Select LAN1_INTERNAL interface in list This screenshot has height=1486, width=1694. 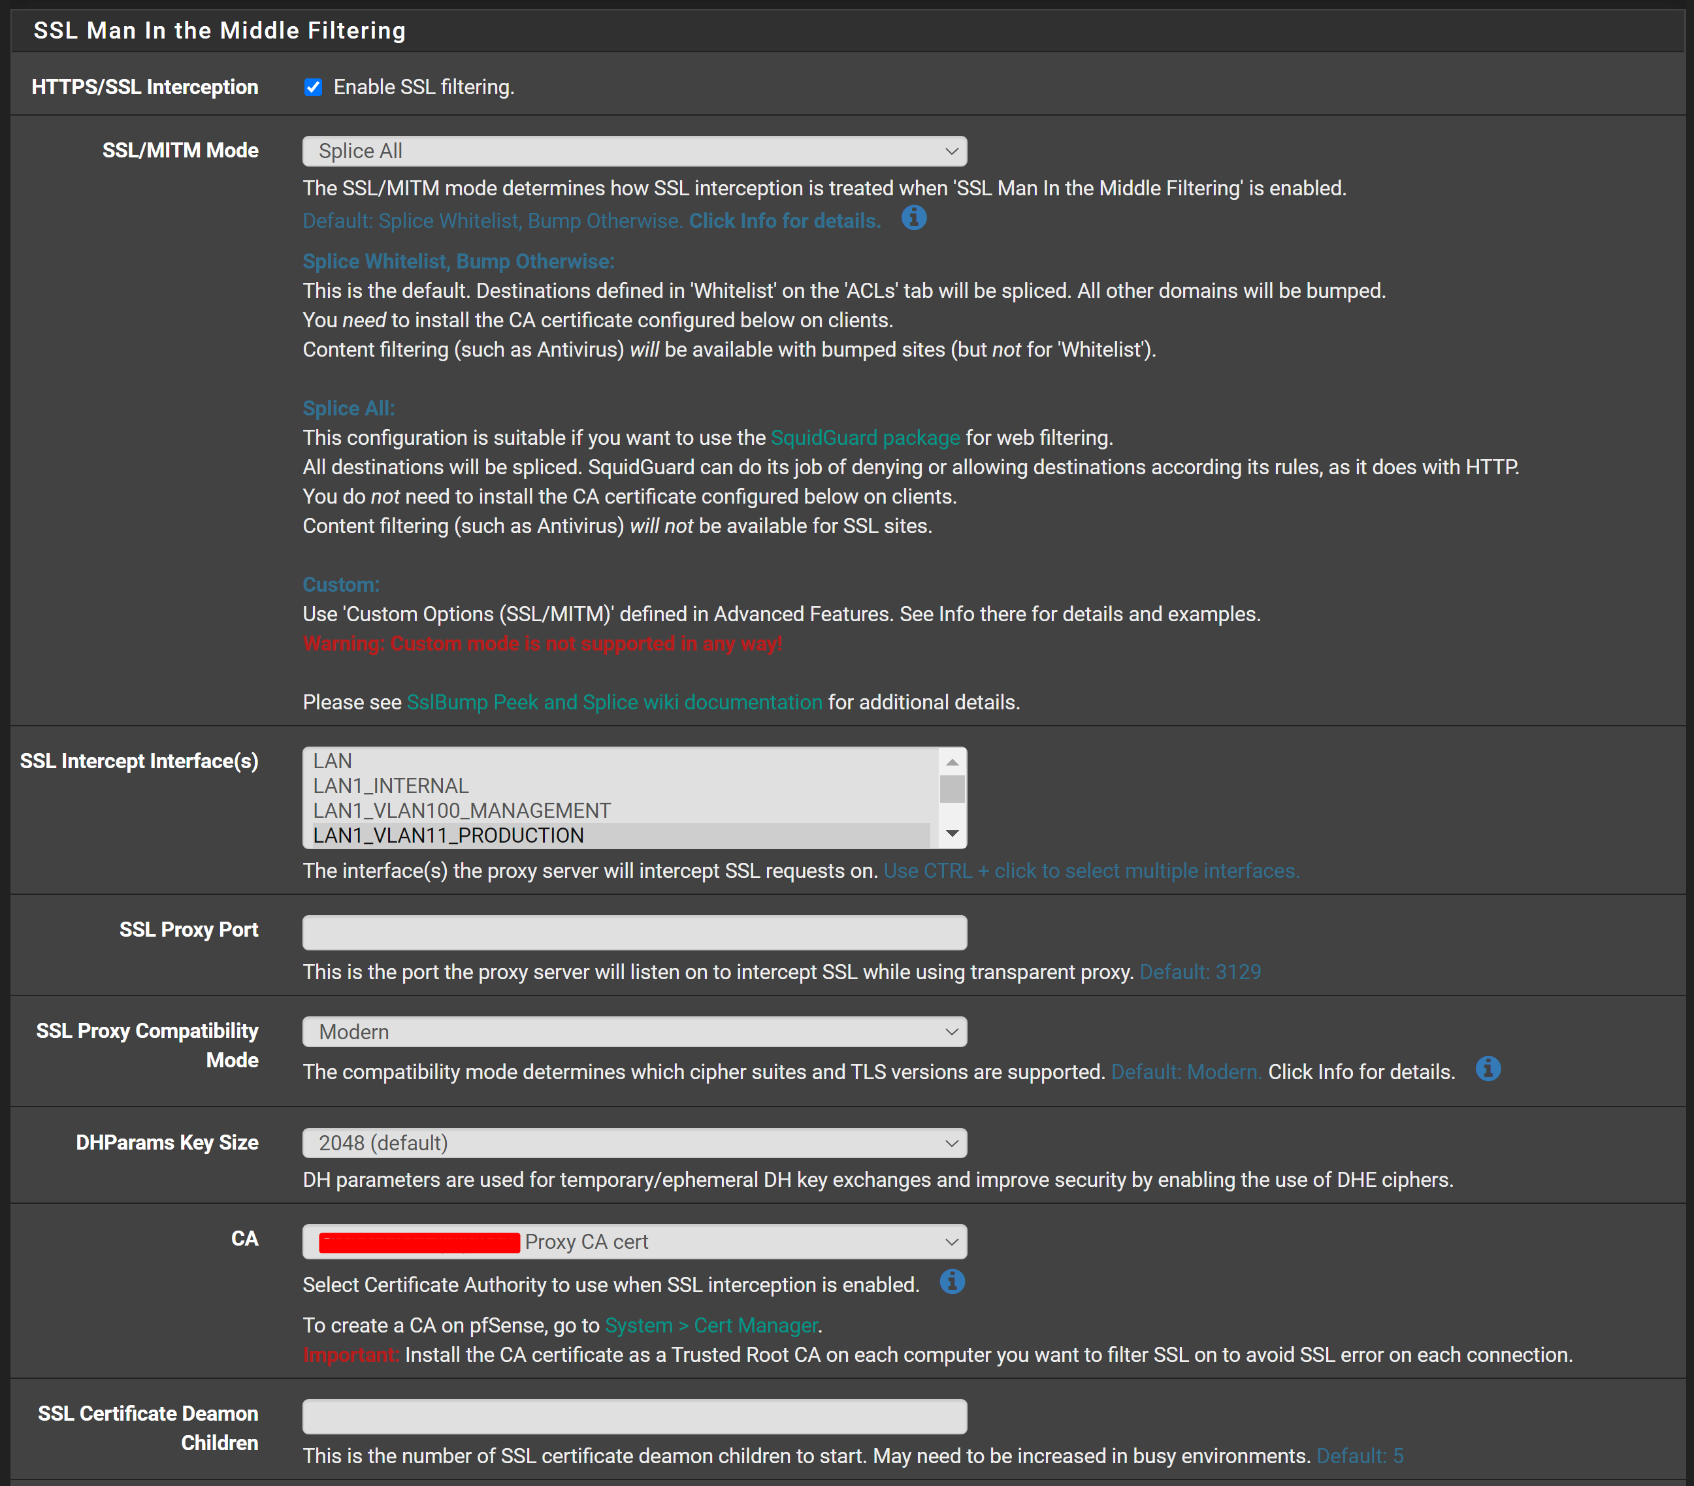click(x=391, y=786)
